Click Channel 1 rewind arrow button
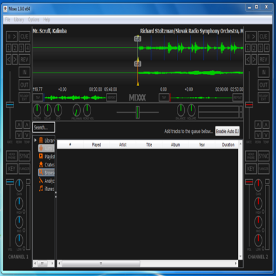This screenshot has width=276, height=276. (9, 60)
